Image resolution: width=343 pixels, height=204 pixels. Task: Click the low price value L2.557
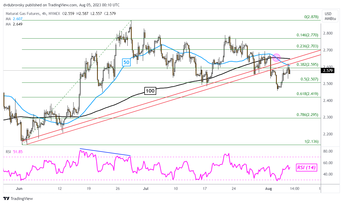97,14
